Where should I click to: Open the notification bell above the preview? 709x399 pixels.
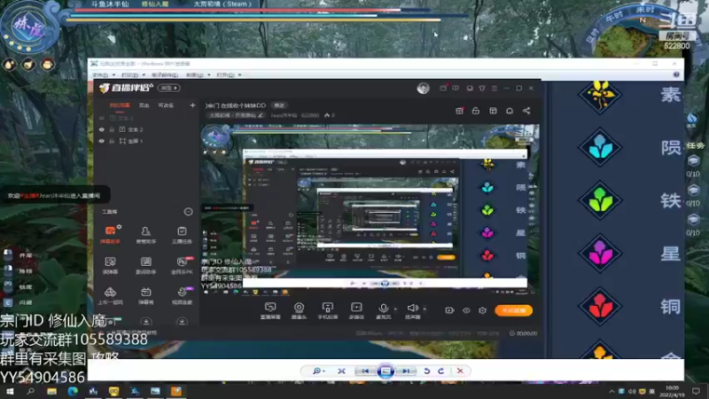point(510,111)
